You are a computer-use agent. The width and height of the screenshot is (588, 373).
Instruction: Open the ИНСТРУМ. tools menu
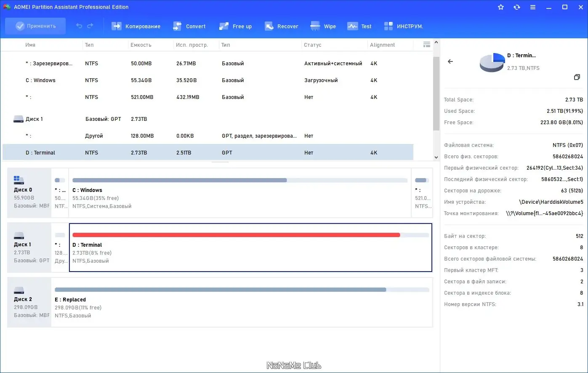click(403, 26)
